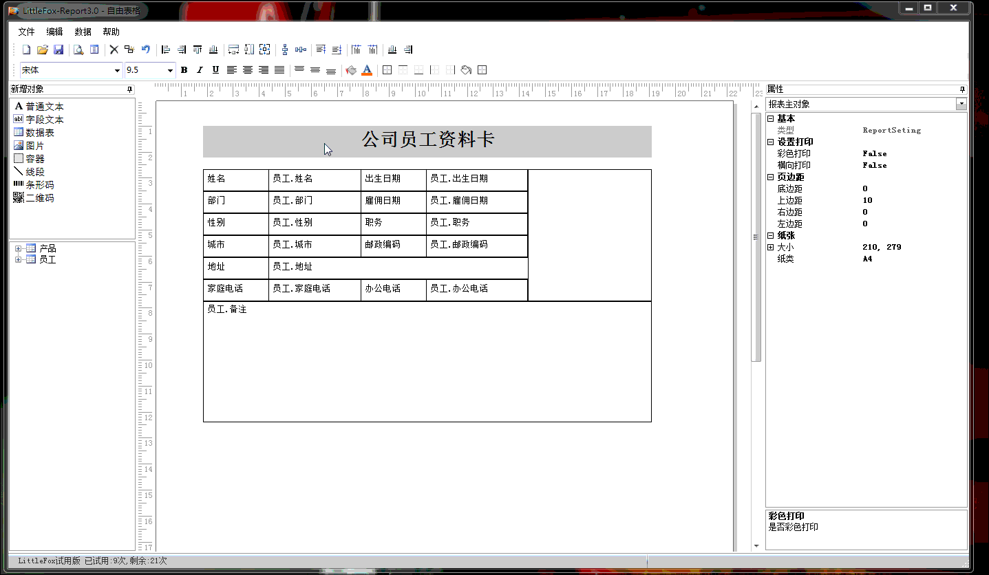Select 线段 object tool
Viewport: 989px width, 575px height.
coord(29,172)
